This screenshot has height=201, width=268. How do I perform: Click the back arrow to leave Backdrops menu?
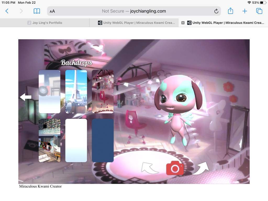tap(25, 97)
